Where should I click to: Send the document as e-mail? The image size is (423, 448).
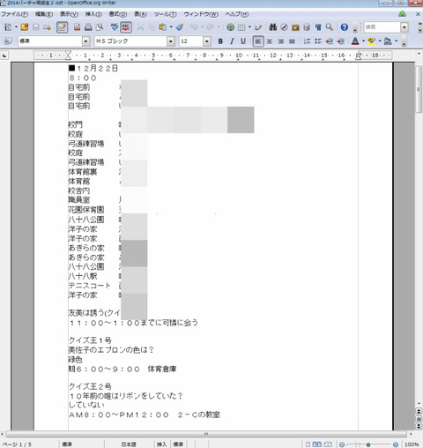(47, 27)
